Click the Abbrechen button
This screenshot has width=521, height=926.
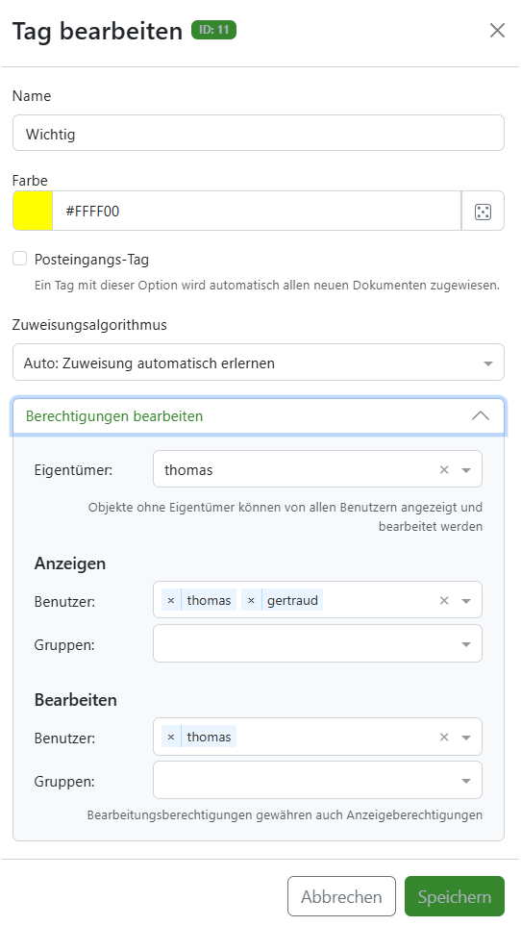pyautogui.click(x=341, y=896)
